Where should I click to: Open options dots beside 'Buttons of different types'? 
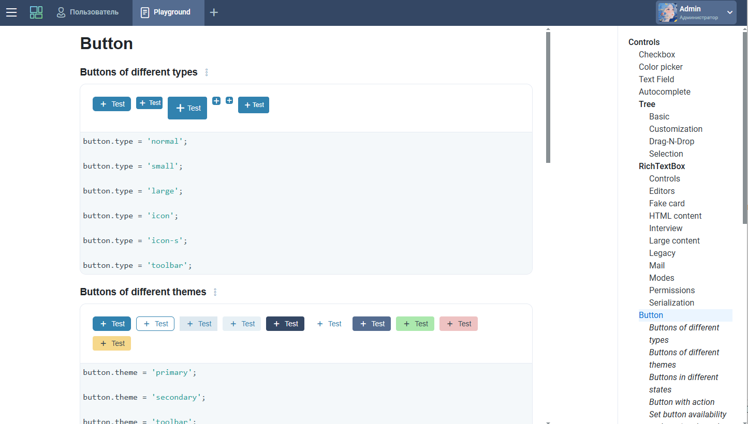pyautogui.click(x=207, y=72)
